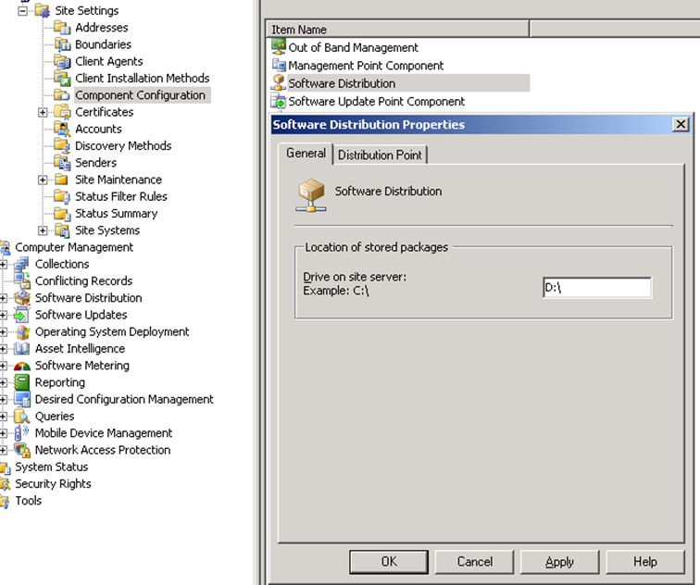
Task: Click the Reporting notebook icon
Action: pos(22,382)
